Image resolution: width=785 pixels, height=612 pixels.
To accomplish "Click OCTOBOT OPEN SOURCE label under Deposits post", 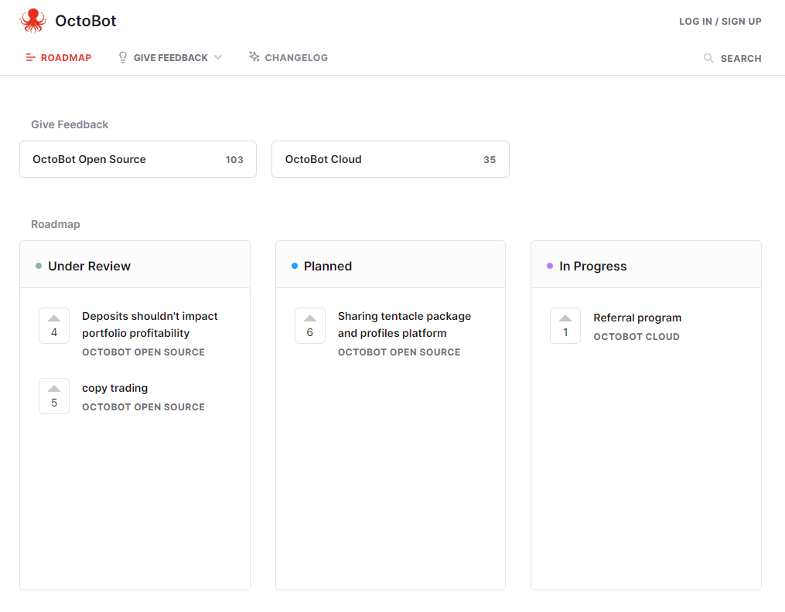I will [x=143, y=352].
